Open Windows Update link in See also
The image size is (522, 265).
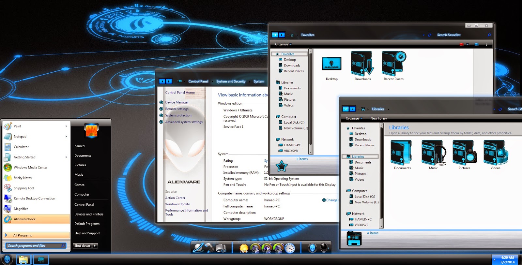(x=177, y=204)
